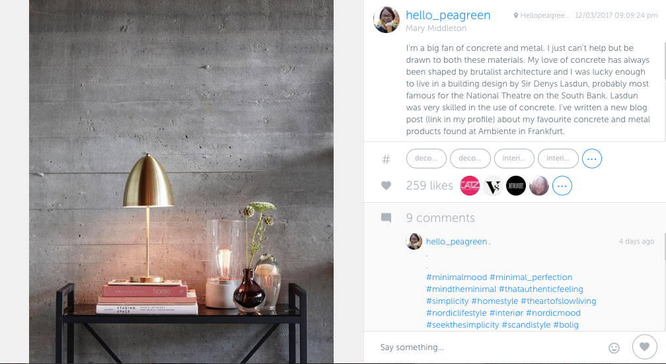This screenshot has height=364, width=666.
Task: Click the heart like button beside comment box
Action: point(644,347)
